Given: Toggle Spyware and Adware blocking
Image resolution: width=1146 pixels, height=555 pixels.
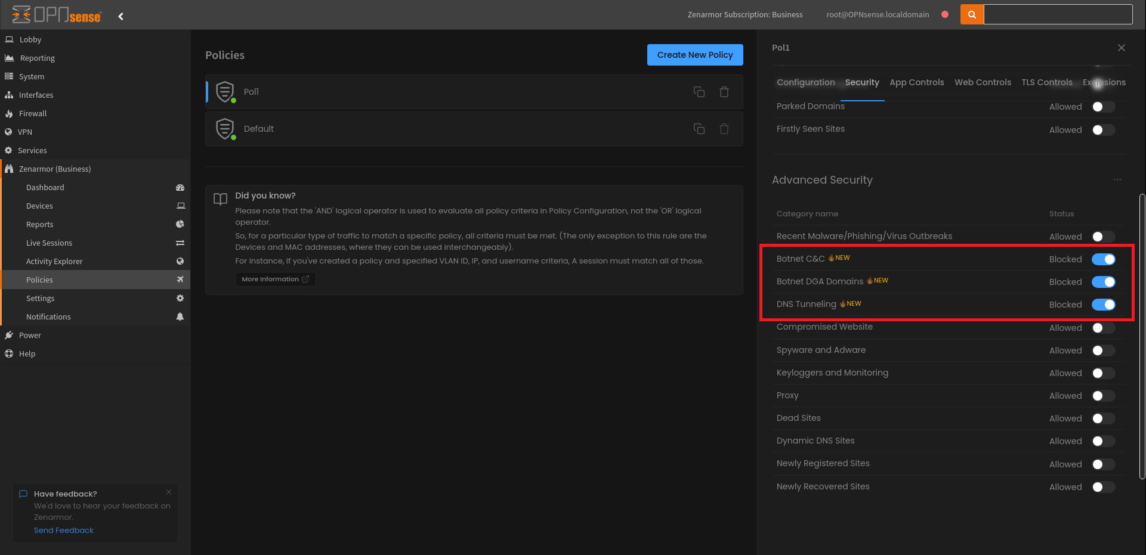Looking at the screenshot, I should (1103, 351).
